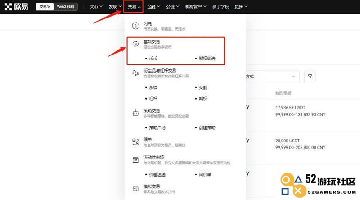Image resolution: width=360 pixels, height=200 pixels.
Task: Open the 金融 dropdown menu
Action: pyautogui.click(x=153, y=7)
